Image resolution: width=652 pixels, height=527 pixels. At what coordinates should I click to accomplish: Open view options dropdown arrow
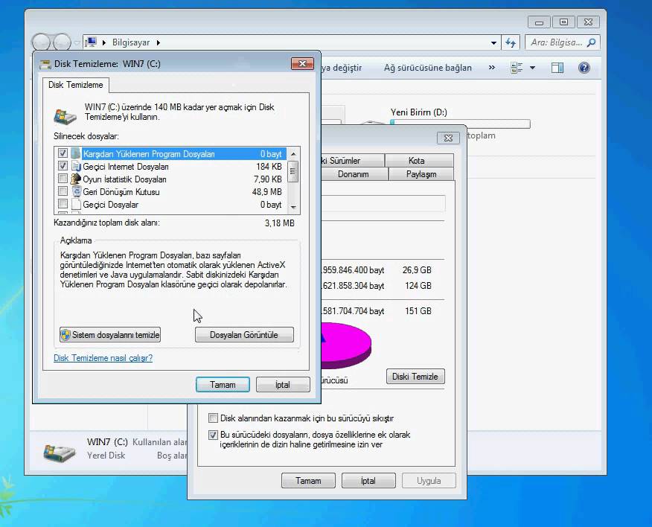(532, 68)
